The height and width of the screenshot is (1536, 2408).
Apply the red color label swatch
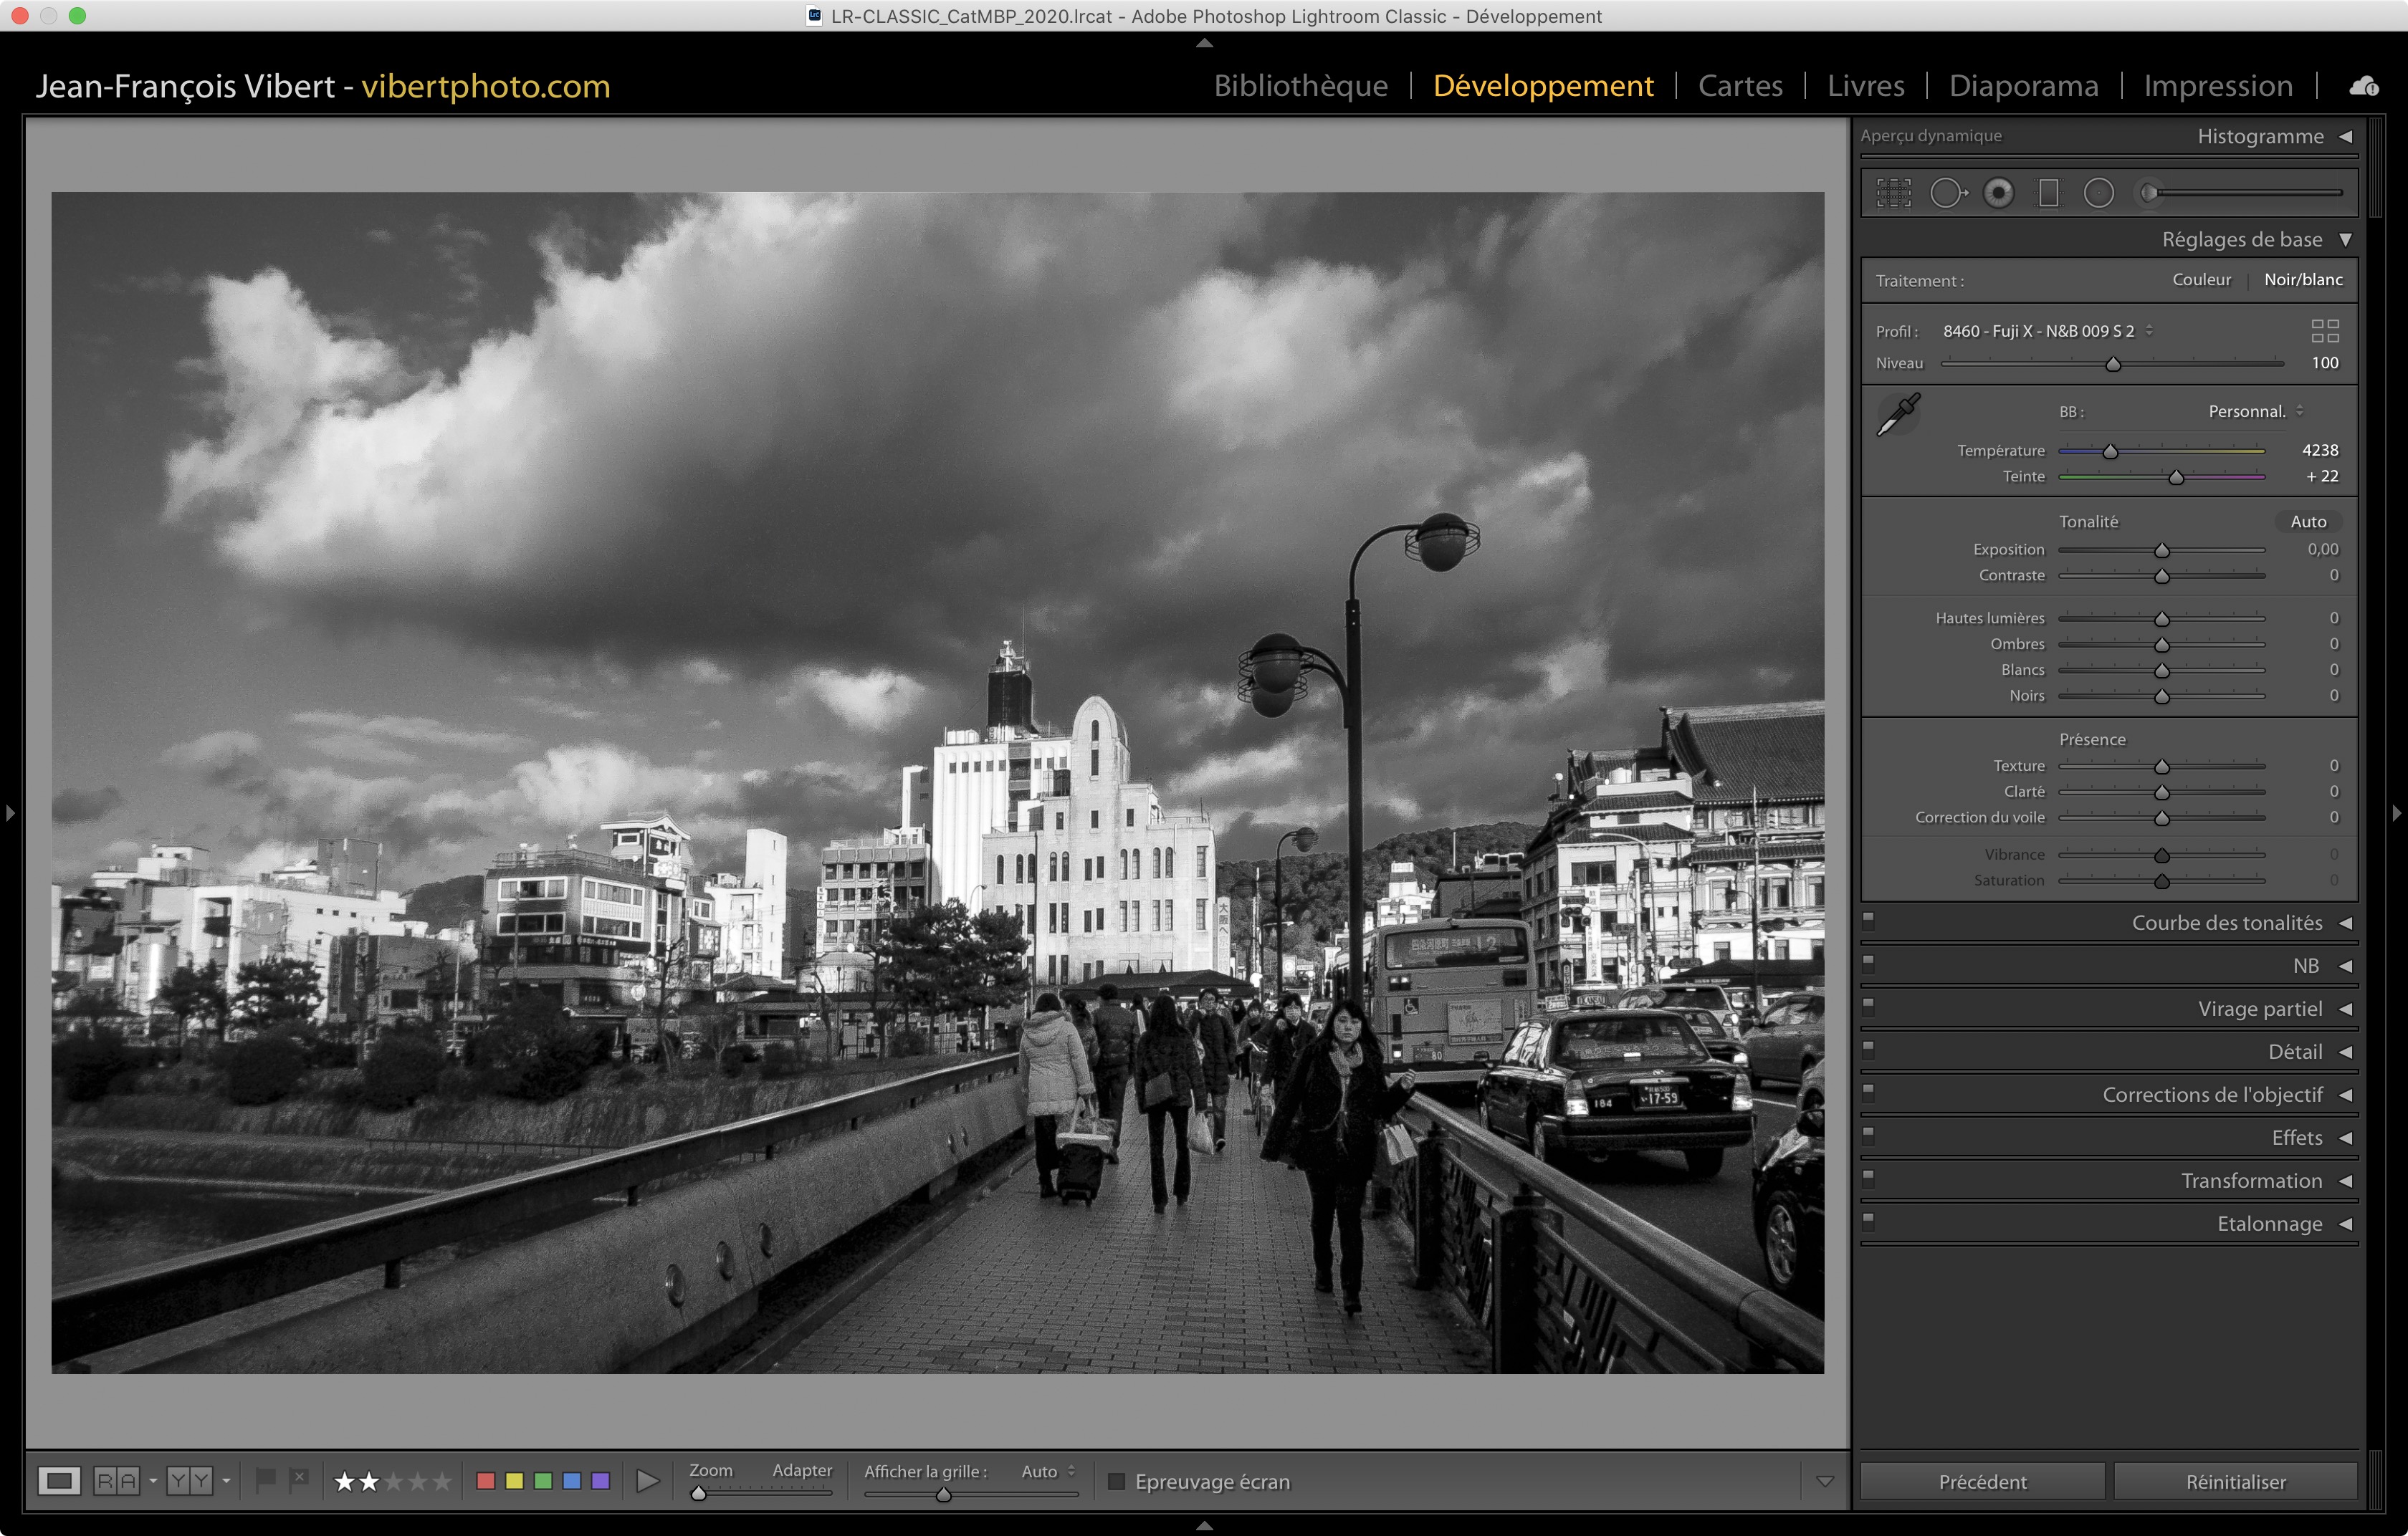[486, 1481]
